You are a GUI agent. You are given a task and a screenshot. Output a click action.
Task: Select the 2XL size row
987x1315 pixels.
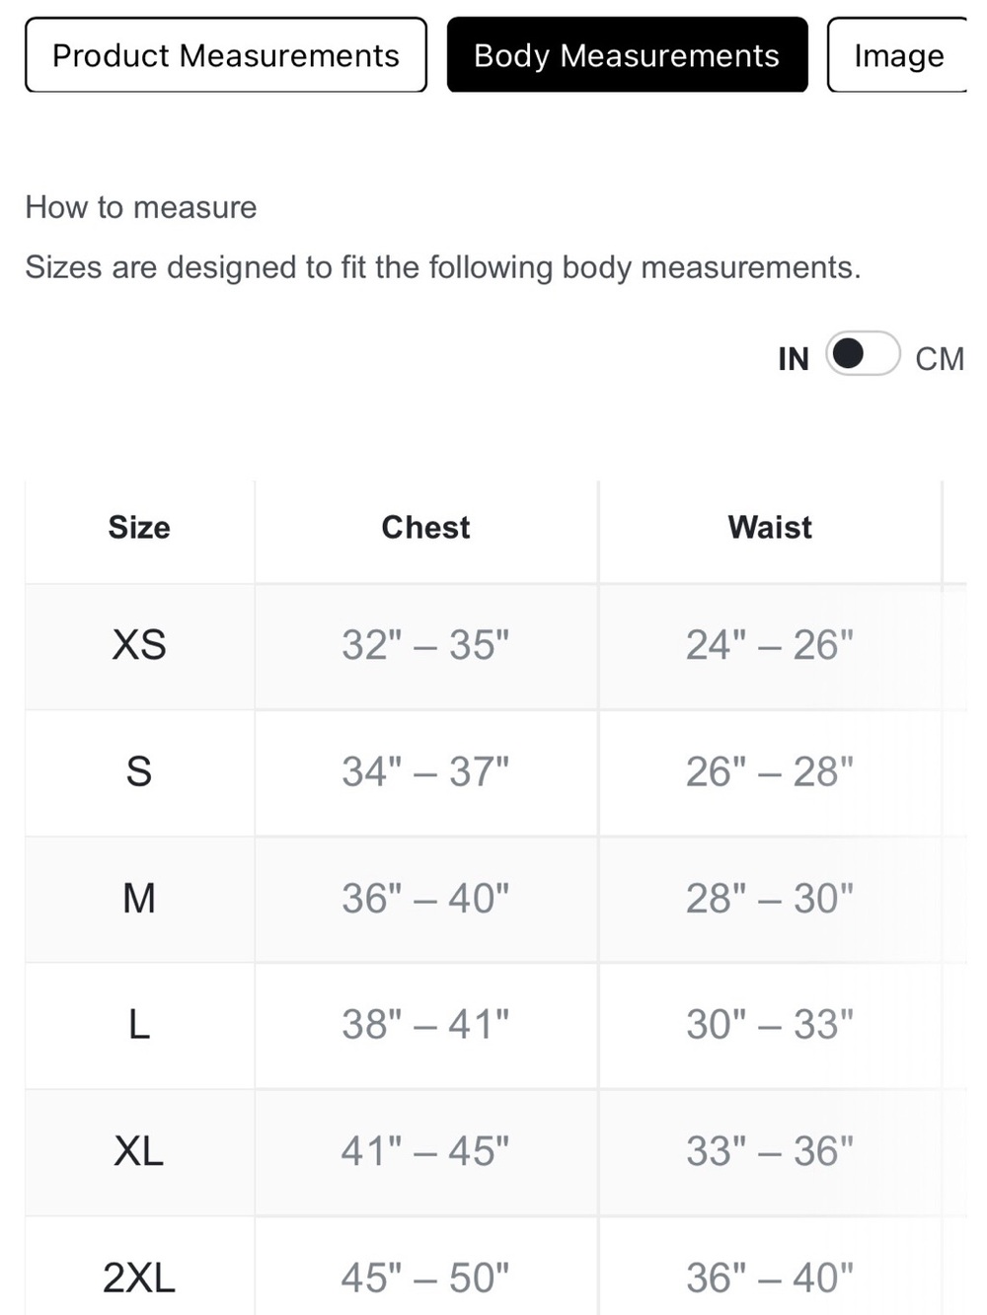495,1267
